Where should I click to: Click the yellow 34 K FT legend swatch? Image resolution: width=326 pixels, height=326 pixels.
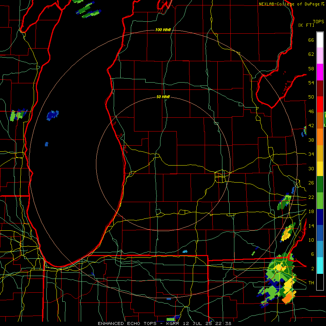pos(320,168)
